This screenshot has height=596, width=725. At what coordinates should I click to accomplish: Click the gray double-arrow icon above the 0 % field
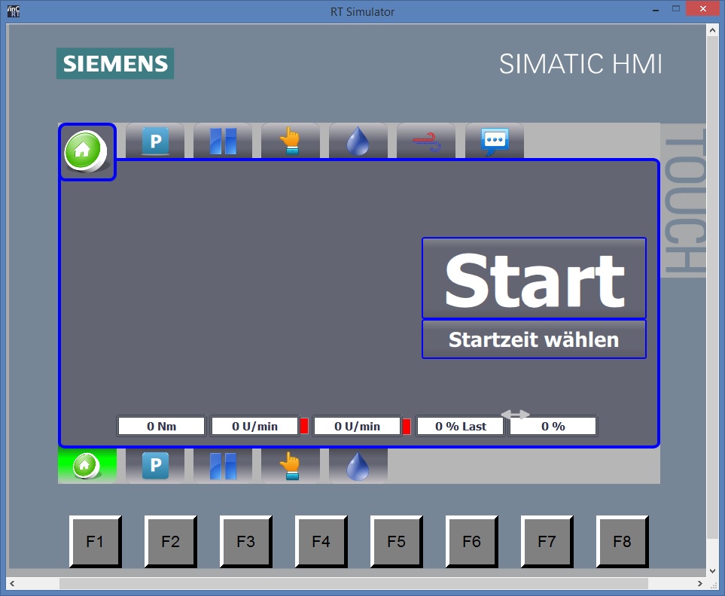tap(516, 414)
